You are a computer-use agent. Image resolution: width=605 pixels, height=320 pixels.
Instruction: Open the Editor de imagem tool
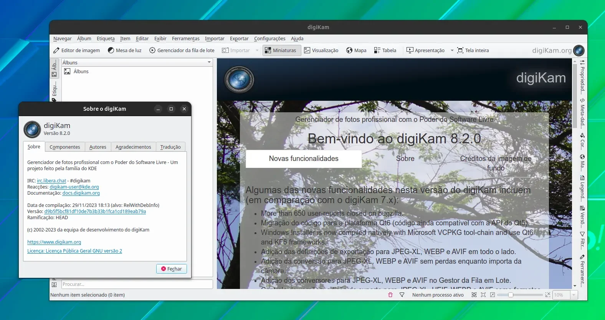(76, 50)
